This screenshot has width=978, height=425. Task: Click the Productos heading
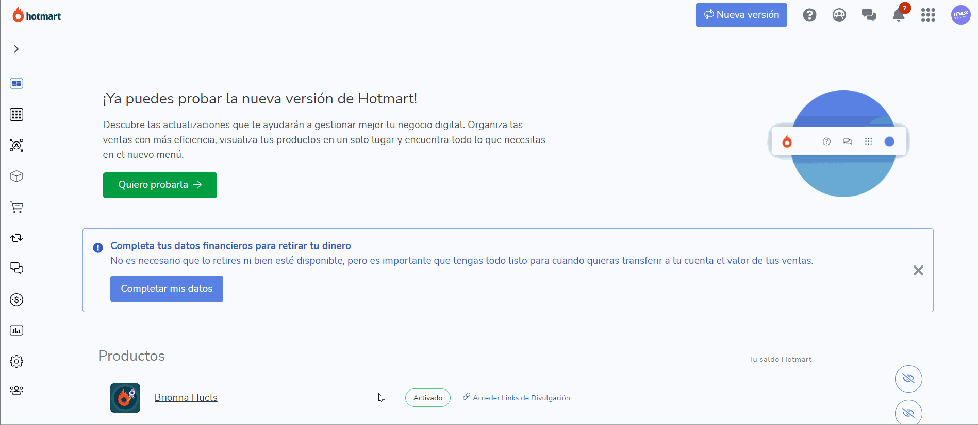131,356
